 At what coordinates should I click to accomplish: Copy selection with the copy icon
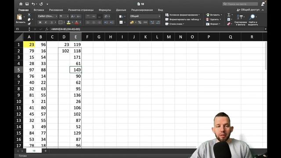(29, 19)
